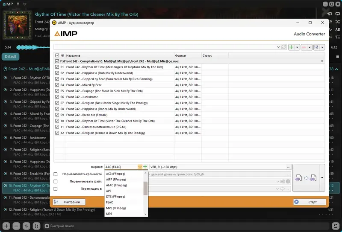Click the refresh icon beside the top combo box

(x=283, y=47)
